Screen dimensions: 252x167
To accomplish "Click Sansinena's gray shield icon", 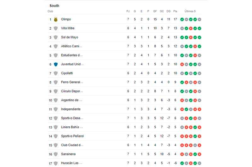I will pyautogui.click(x=56, y=154).
